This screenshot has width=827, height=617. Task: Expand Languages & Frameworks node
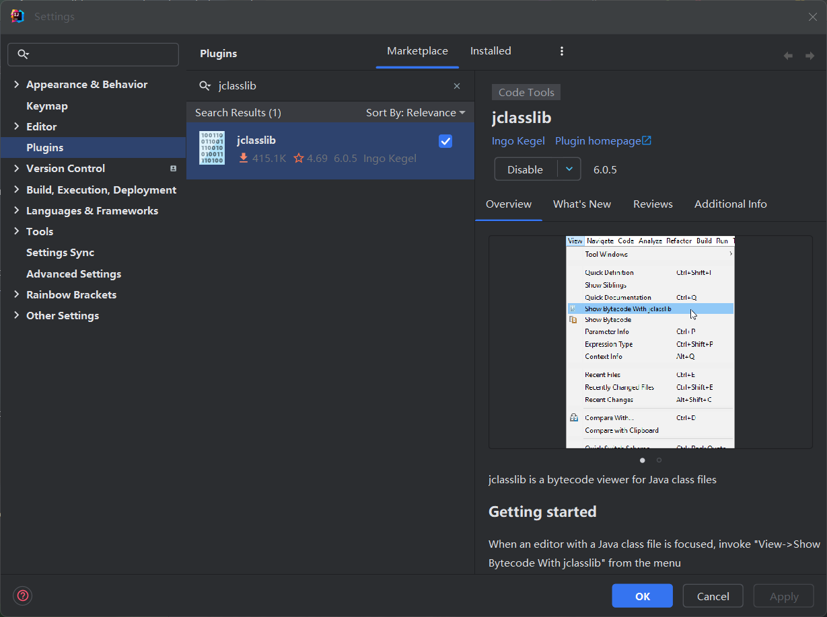[x=16, y=210]
